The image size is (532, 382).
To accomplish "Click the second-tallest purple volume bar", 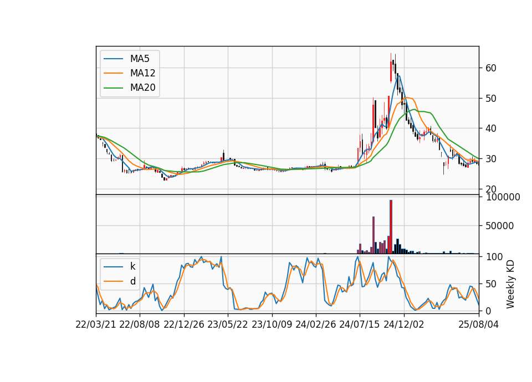I will tap(374, 235).
